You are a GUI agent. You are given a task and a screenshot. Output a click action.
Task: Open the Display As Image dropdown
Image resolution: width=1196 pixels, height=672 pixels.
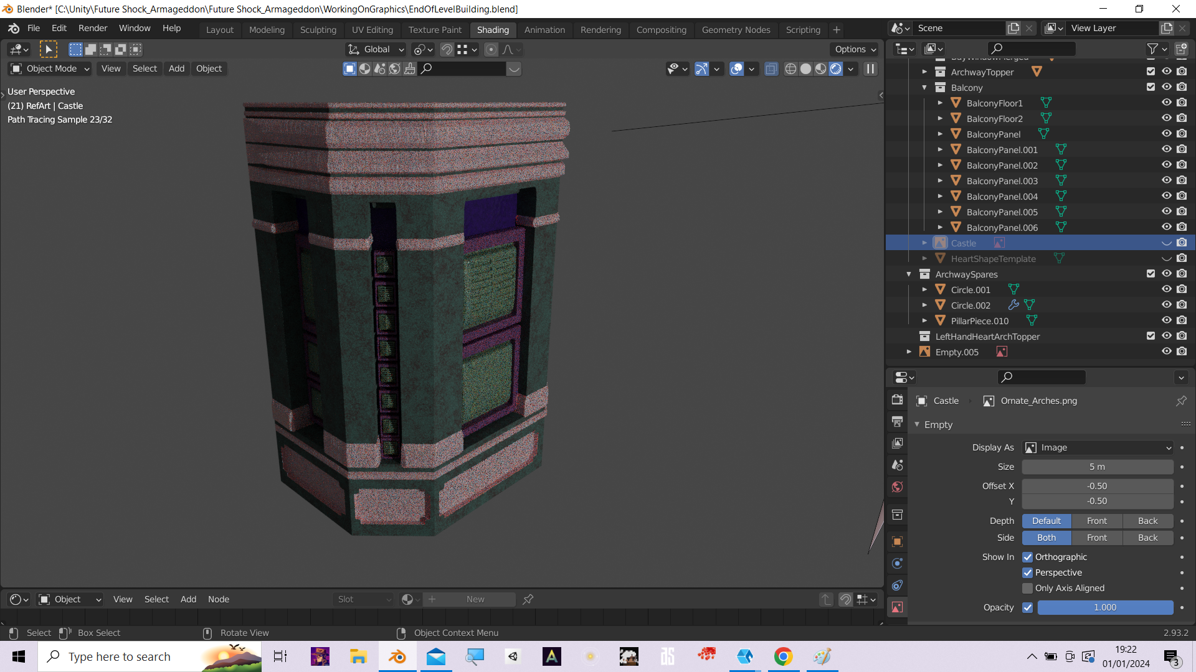tap(1098, 447)
